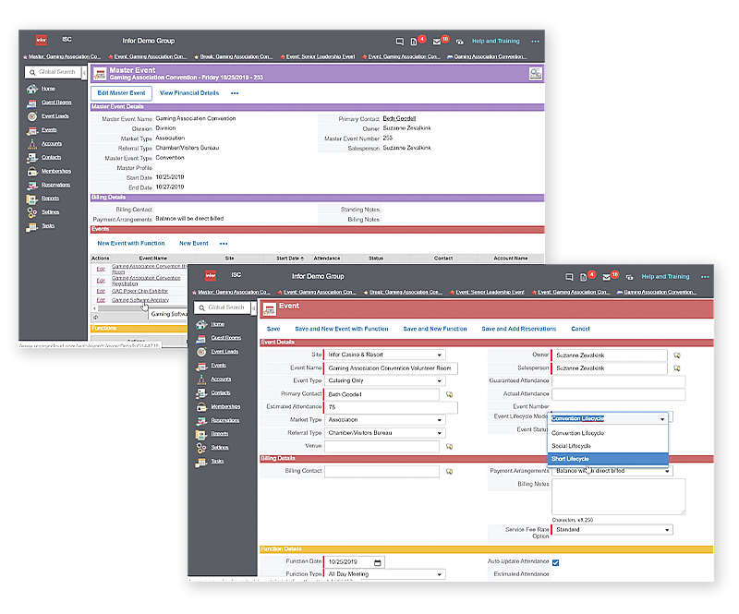Click Event Leads icon in Master Event window sidebar
This screenshot has width=739, height=614.
pyautogui.click(x=32, y=116)
